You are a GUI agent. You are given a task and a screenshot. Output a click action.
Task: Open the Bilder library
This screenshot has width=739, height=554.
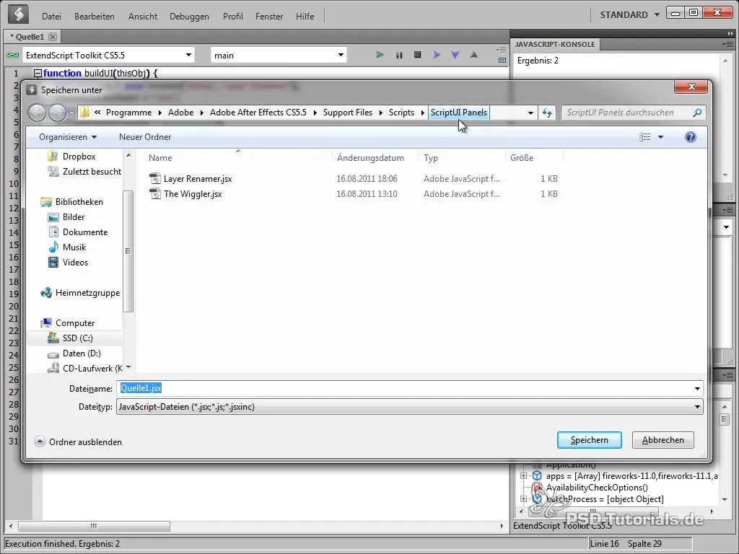click(66, 216)
